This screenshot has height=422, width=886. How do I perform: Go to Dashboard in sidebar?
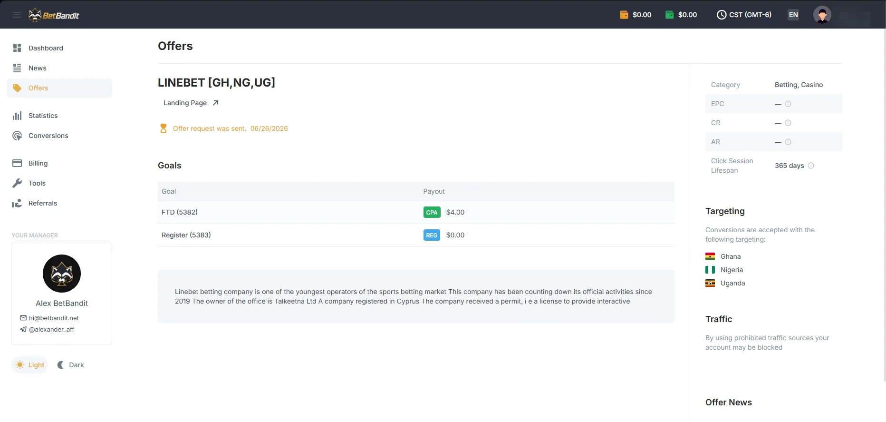click(x=59, y=48)
